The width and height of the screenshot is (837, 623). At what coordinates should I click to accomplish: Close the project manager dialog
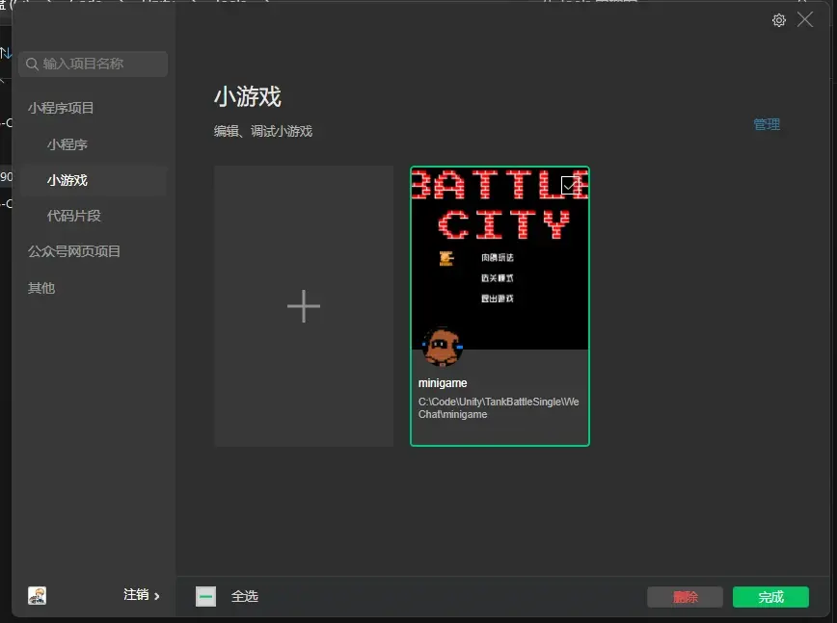point(805,19)
